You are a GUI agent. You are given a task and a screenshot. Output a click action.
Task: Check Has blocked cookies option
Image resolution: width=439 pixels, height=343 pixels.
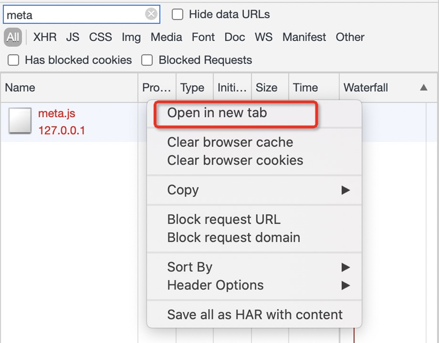(13, 60)
